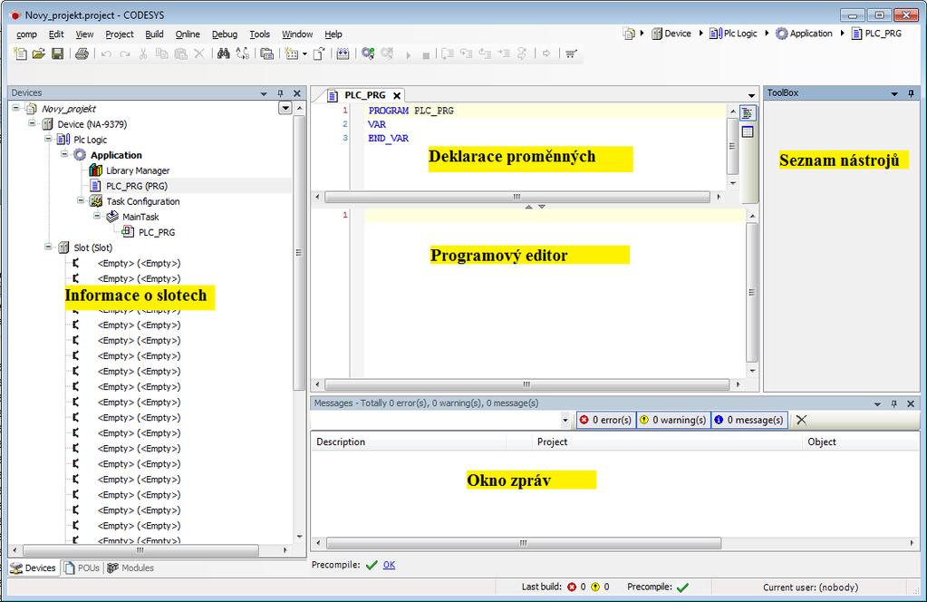Print using the printer toolbar icon
This screenshot has height=602, width=927.
(82, 53)
